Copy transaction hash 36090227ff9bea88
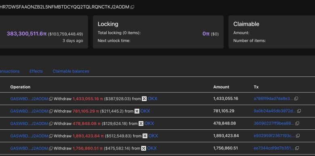Image resolution: width=315 pixels, height=156 pixels. coord(297,123)
